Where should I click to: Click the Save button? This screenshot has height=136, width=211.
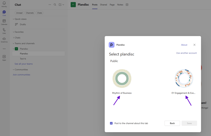[x=189, y=123]
